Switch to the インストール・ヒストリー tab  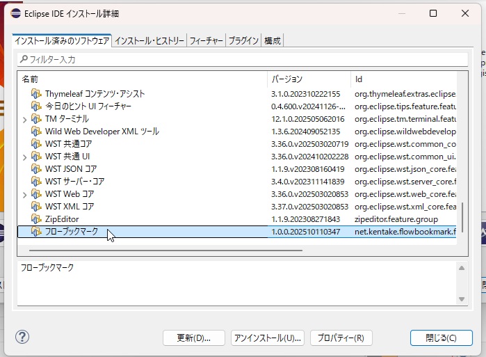[149, 41]
